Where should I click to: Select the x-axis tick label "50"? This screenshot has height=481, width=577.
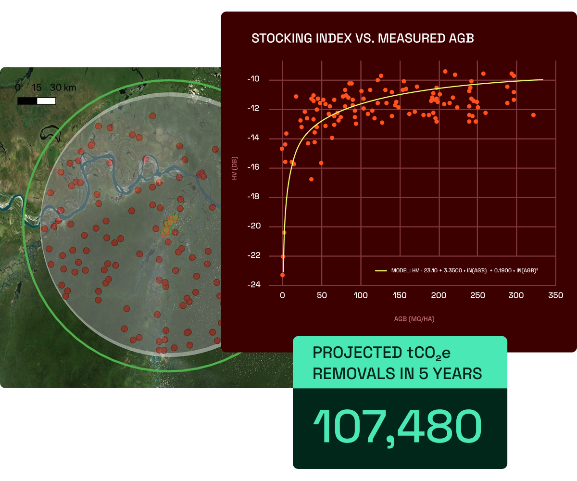[322, 295]
